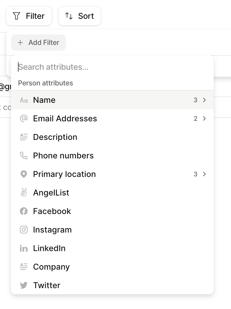This screenshot has height=309, width=231.
Task: Click the Facebook logo icon
Action: pos(24,211)
